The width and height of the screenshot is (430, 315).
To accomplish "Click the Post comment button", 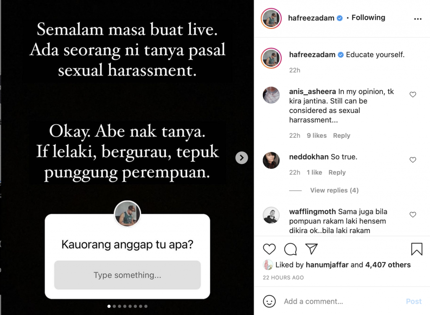I will click(414, 301).
